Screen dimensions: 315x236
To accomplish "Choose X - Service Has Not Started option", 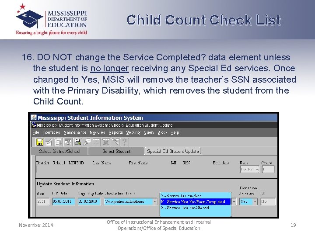I will coord(195,208).
